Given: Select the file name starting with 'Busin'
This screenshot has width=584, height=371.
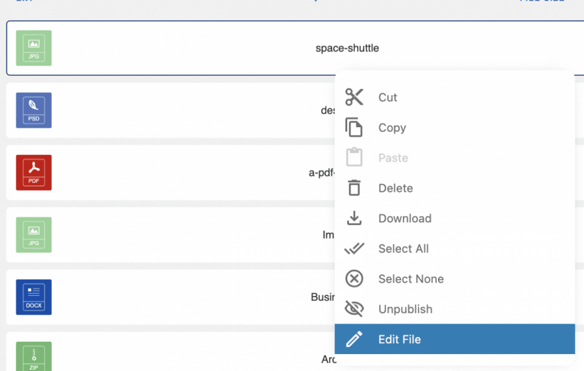Looking at the screenshot, I should tap(322, 297).
